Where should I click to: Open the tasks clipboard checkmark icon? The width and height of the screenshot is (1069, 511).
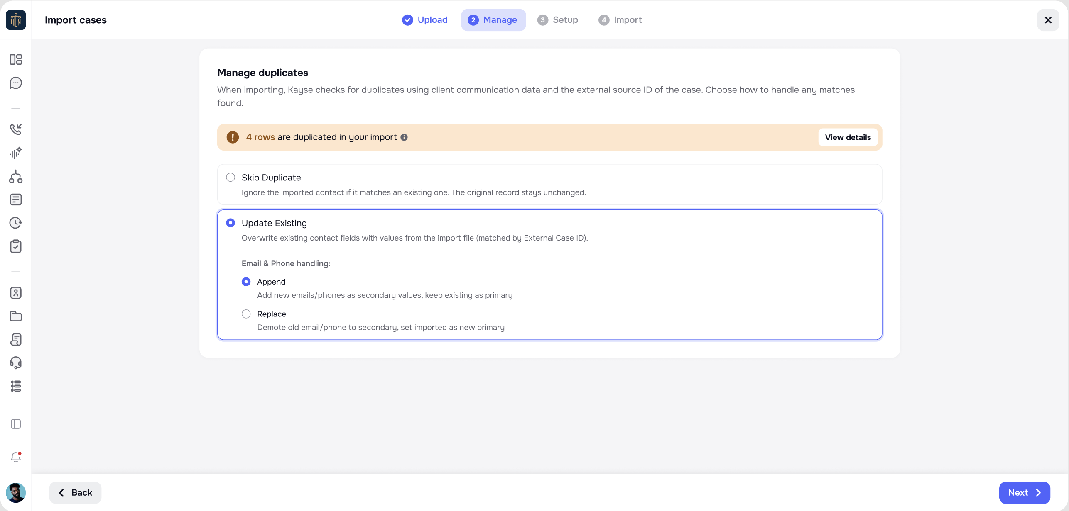(x=16, y=246)
